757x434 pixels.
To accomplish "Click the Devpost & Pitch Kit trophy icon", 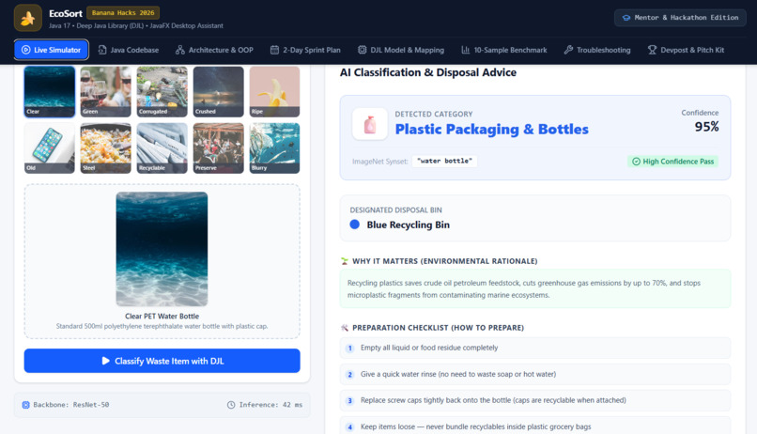I will [x=652, y=50].
